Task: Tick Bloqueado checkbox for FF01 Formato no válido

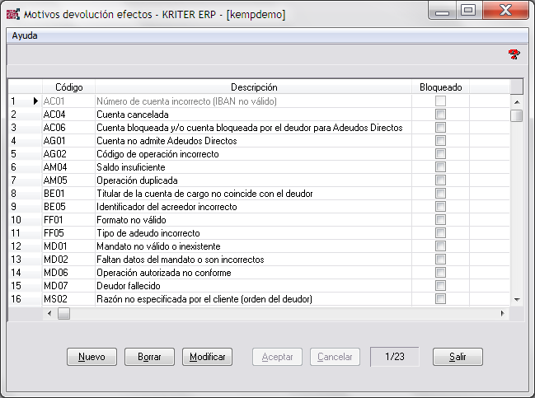Action: coord(440,220)
